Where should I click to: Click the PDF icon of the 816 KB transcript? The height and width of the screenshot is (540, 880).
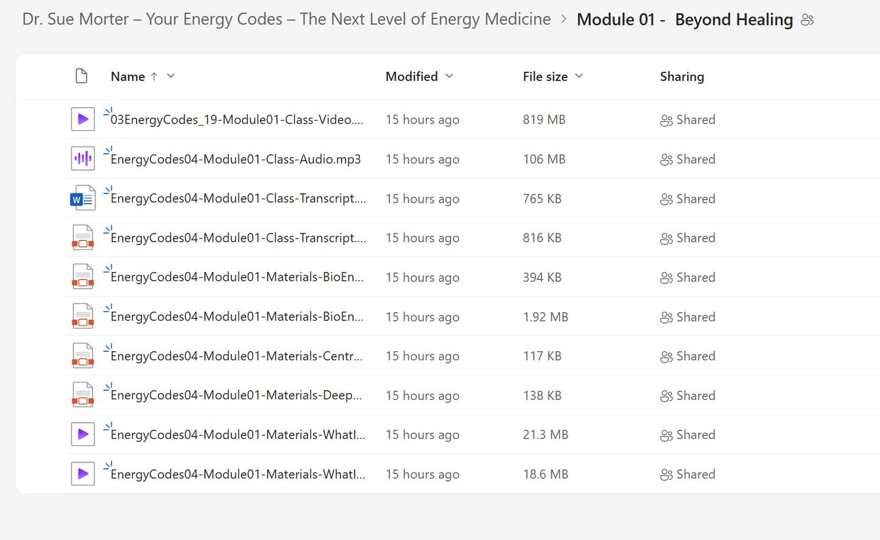[x=83, y=238]
